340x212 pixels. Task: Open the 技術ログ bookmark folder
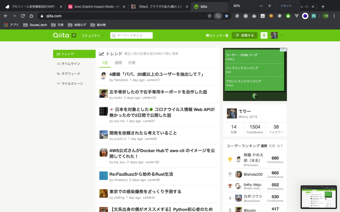[77, 25]
